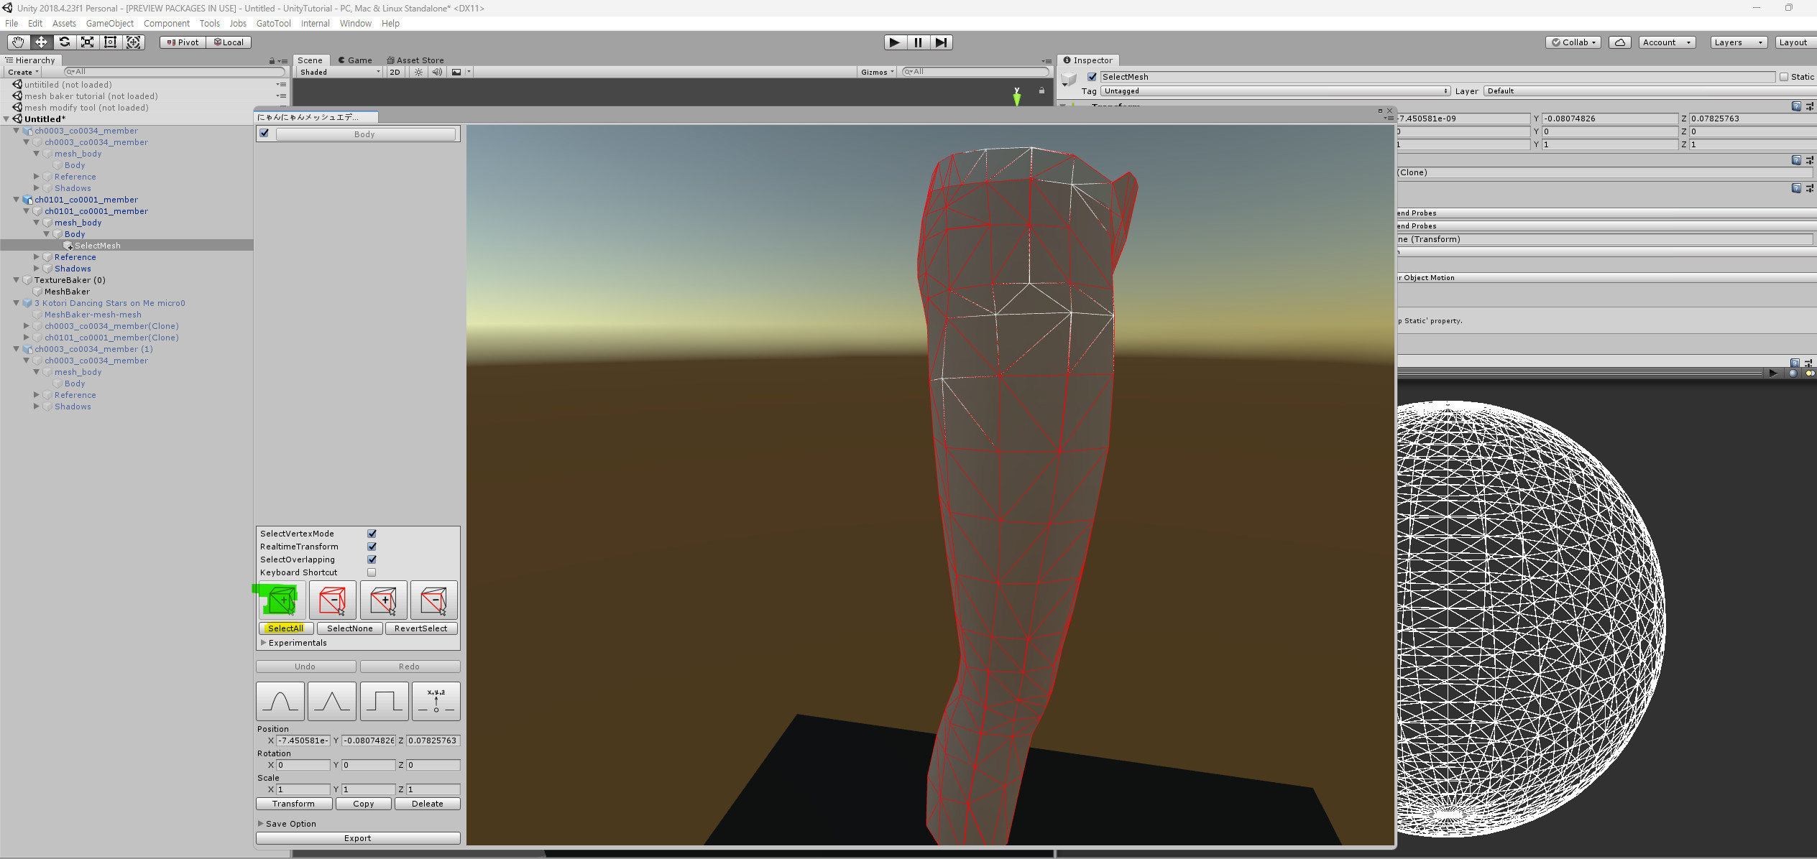Enable the Keyboard Shortcut checkbox
Viewport: 1817px width, 859px height.
pyautogui.click(x=372, y=572)
